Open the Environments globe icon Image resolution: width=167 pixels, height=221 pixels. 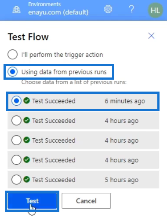[16, 10]
